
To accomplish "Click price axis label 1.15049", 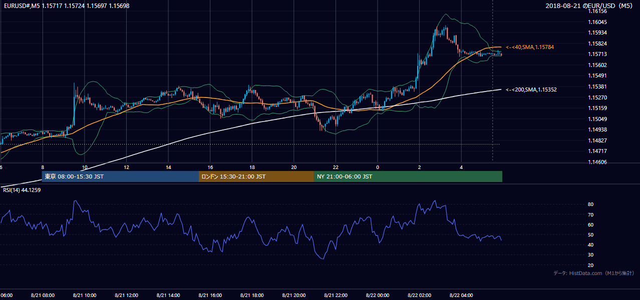I will (x=597, y=119).
